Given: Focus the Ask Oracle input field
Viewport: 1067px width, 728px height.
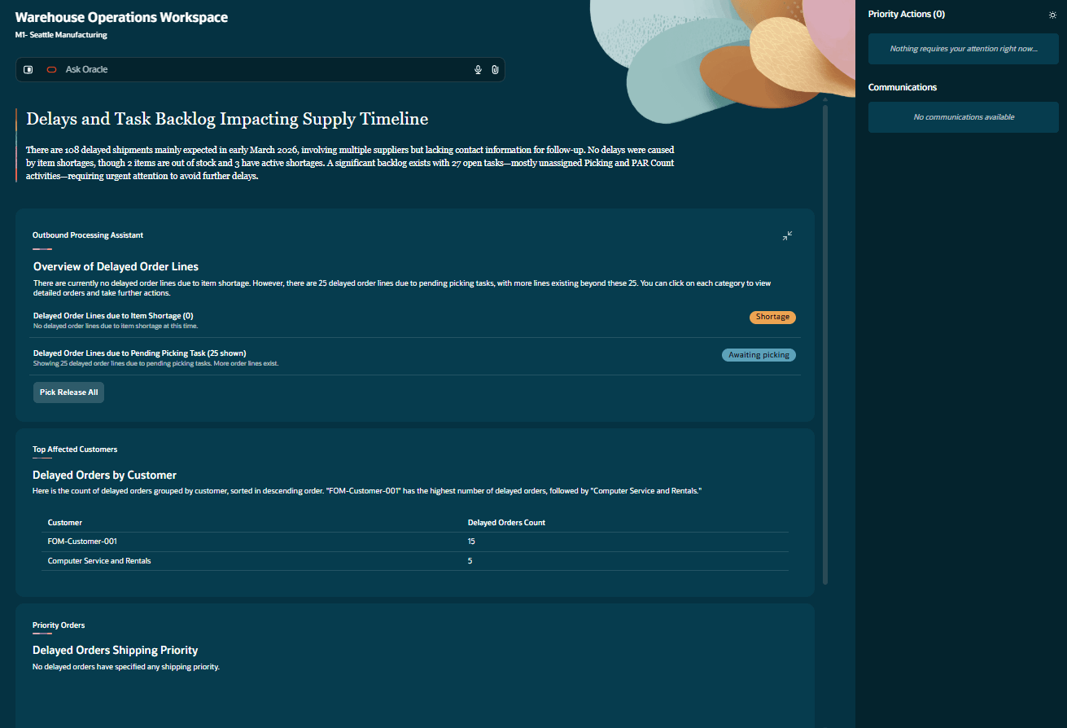Looking at the screenshot, I should [260, 70].
